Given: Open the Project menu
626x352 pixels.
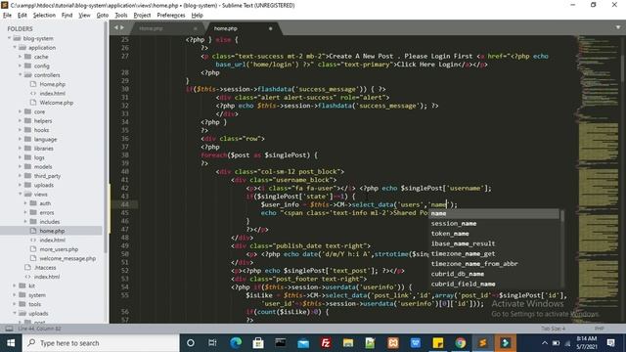Looking at the screenshot, I should (x=142, y=16).
